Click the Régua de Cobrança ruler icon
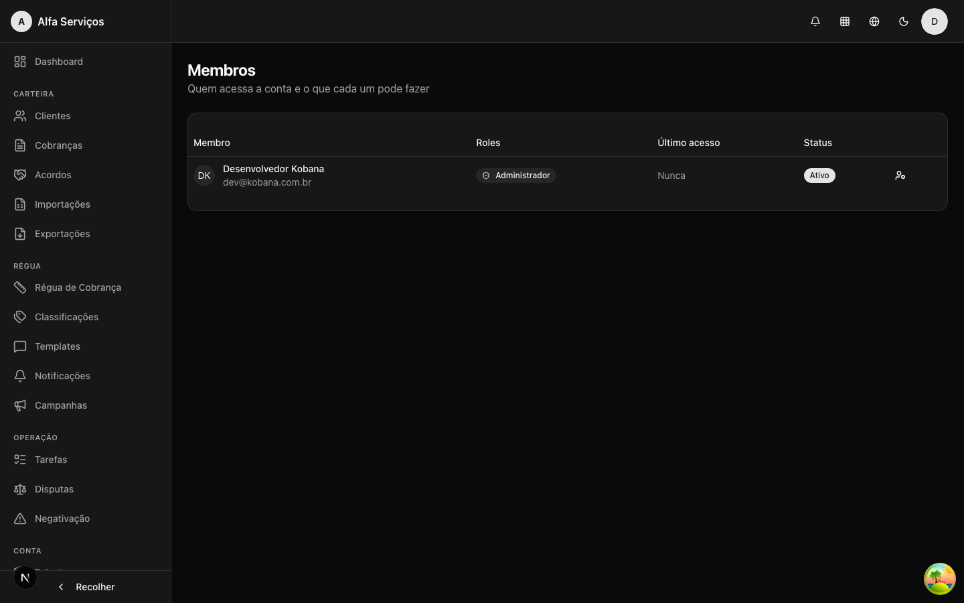964x603 pixels. pyautogui.click(x=20, y=287)
